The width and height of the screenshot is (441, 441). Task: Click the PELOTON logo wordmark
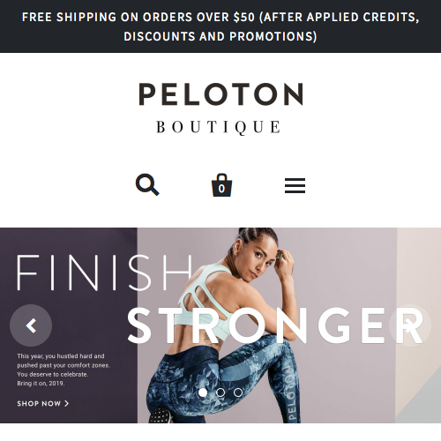tap(220, 93)
